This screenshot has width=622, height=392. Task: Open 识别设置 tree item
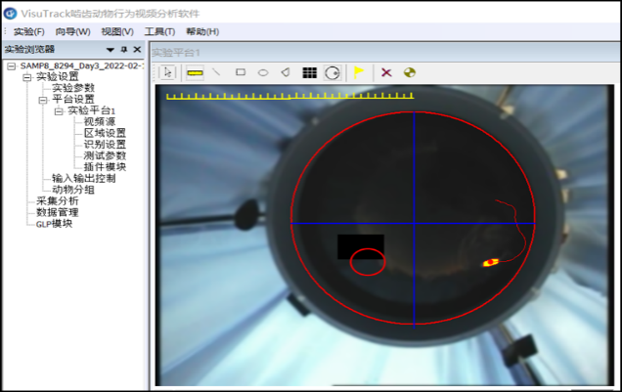105,145
